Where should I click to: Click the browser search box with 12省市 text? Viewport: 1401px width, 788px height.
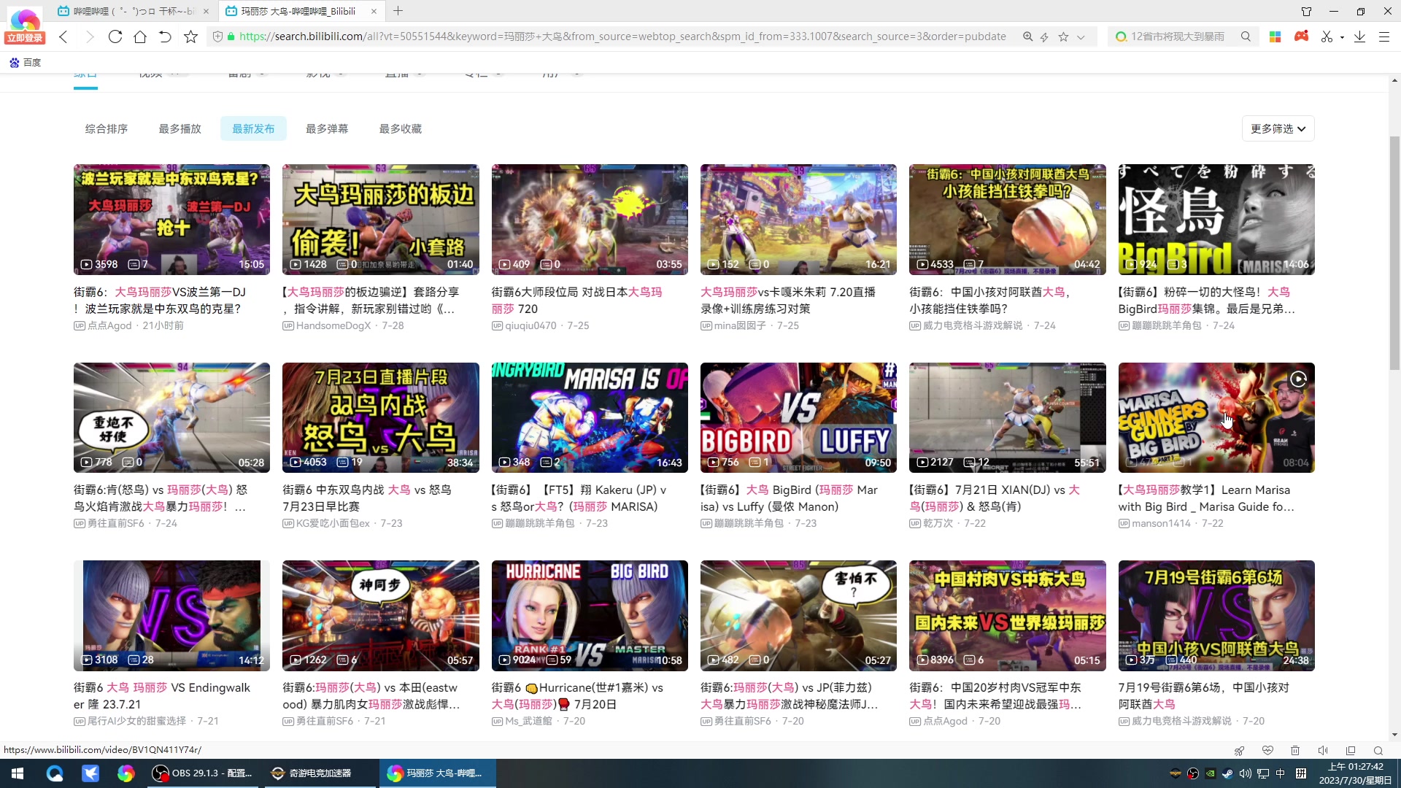coord(1178,36)
